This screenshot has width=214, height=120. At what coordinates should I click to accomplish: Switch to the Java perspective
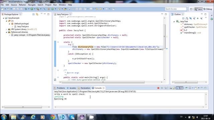click(198, 9)
